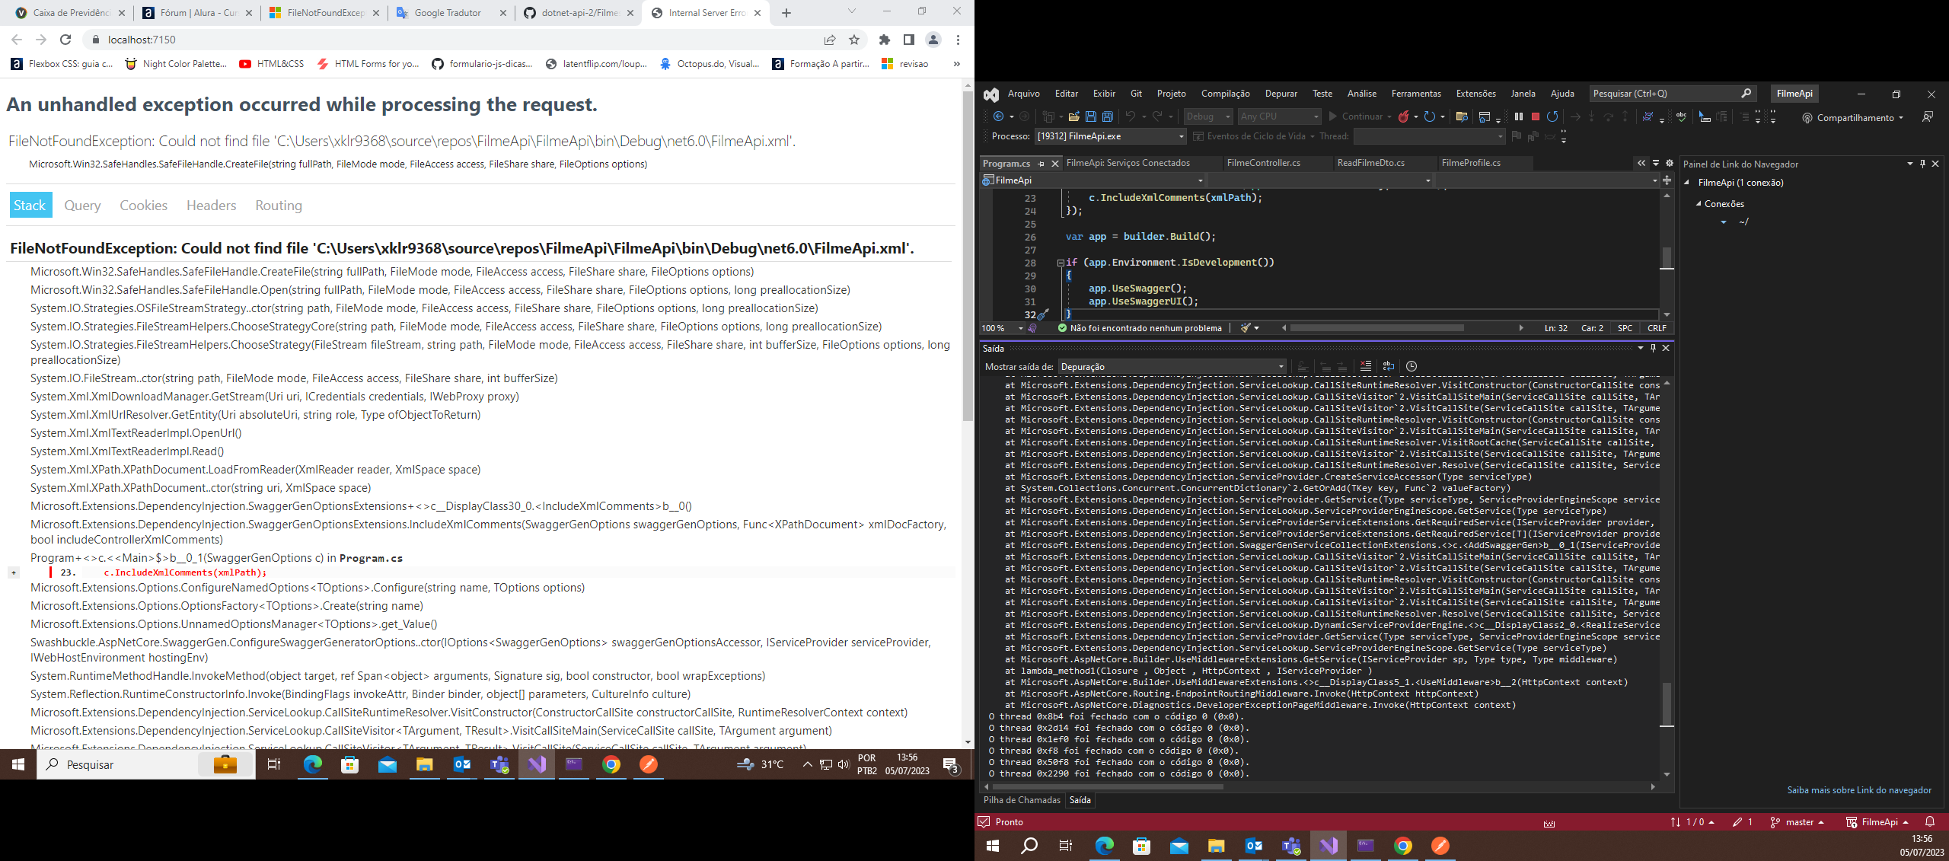Click the clock timestamp icon in Saída
The width and height of the screenshot is (1949, 861).
[x=1411, y=366]
